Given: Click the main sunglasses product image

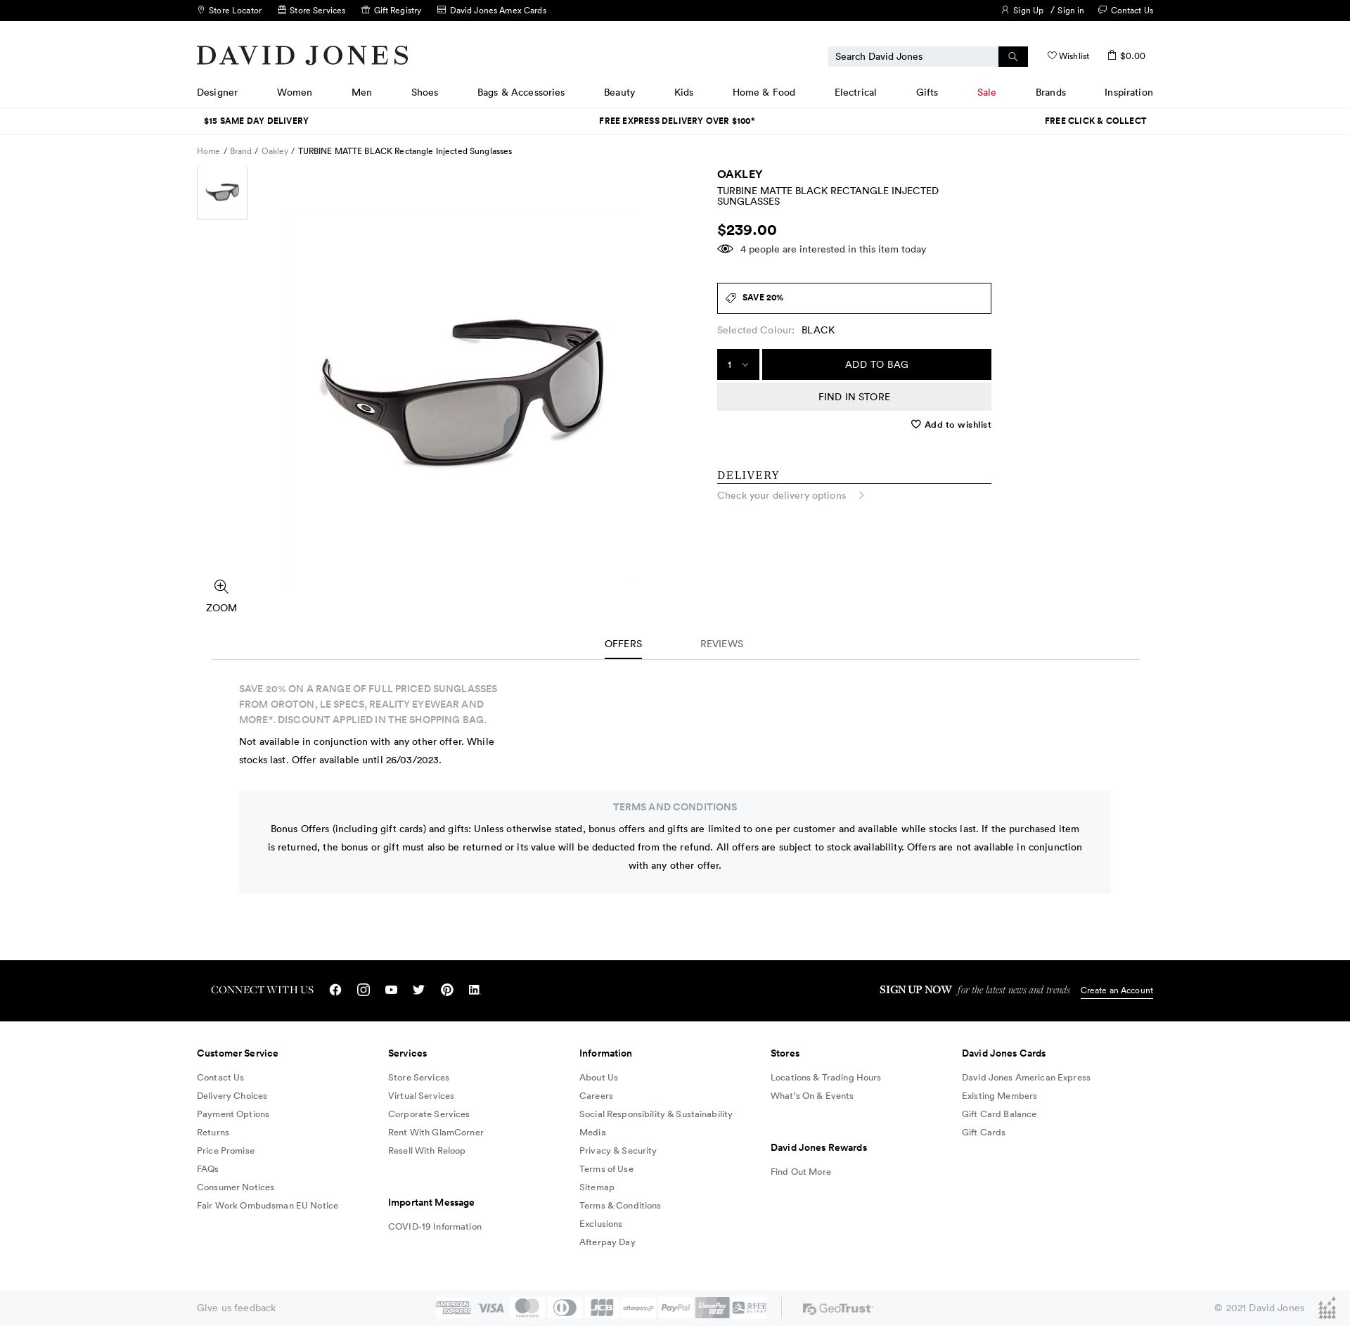Looking at the screenshot, I should [x=462, y=394].
